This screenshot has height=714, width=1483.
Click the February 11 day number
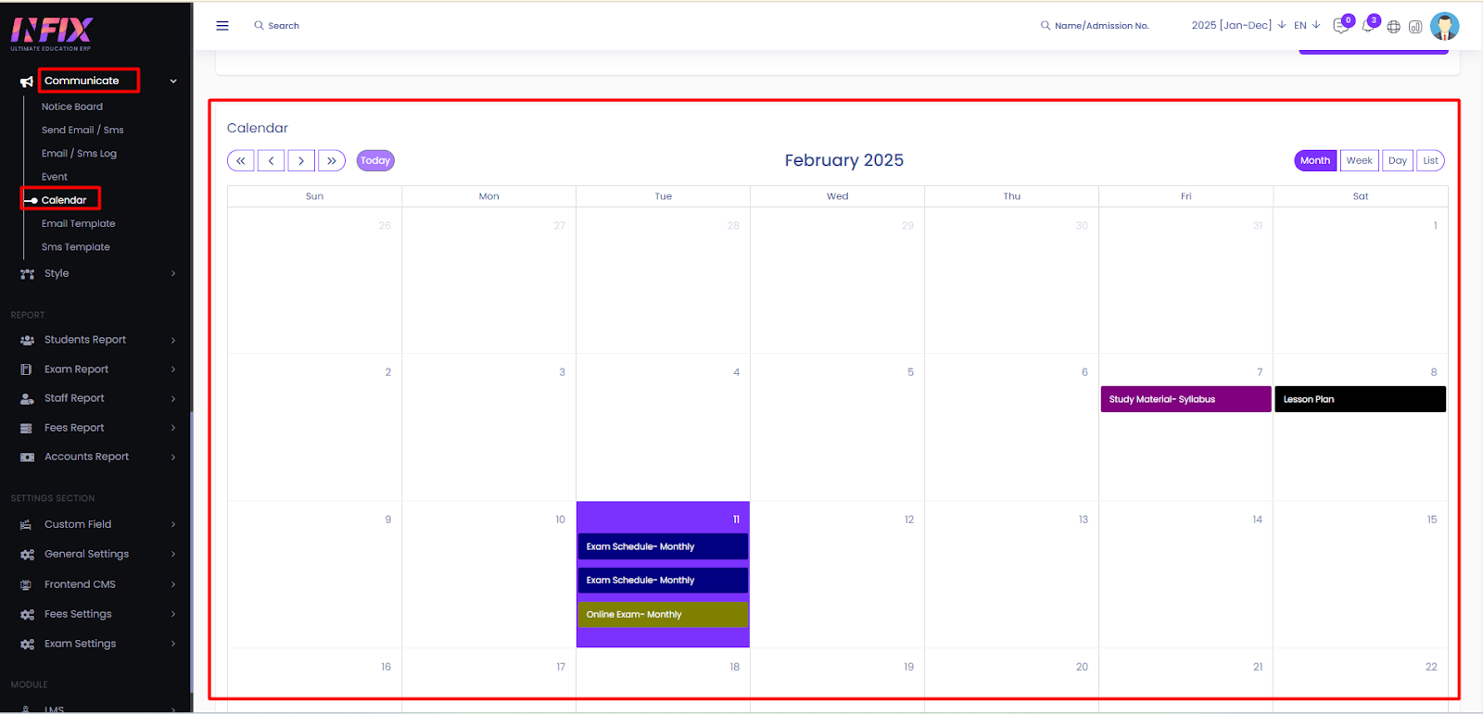[736, 520]
